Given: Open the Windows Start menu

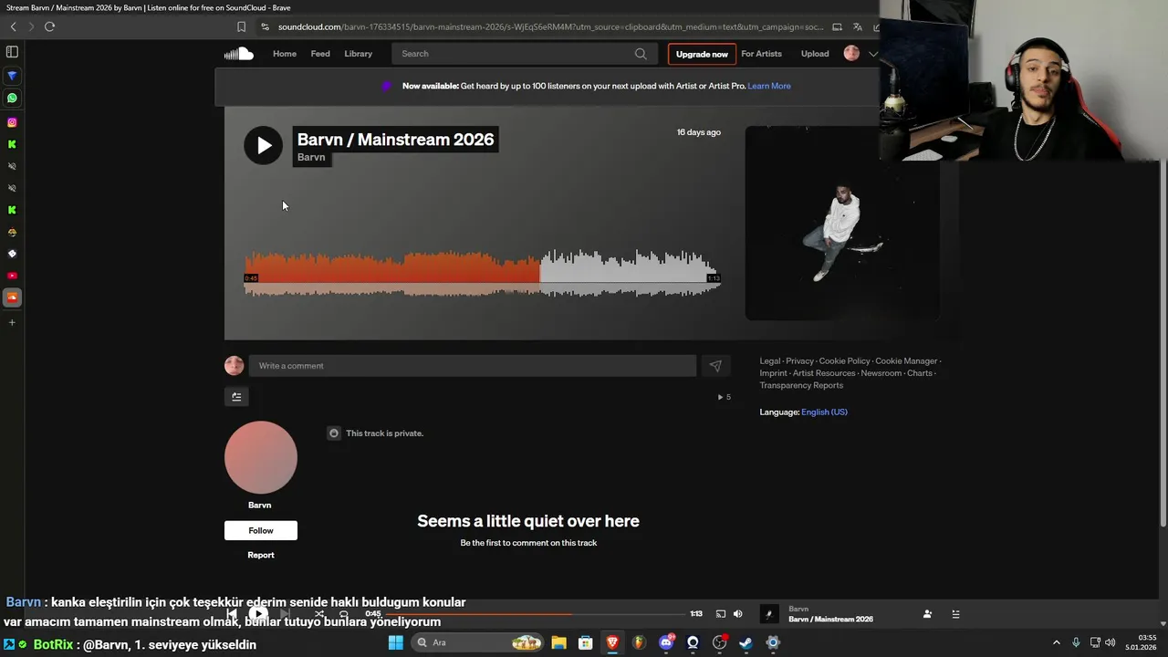Looking at the screenshot, I should click(395, 642).
